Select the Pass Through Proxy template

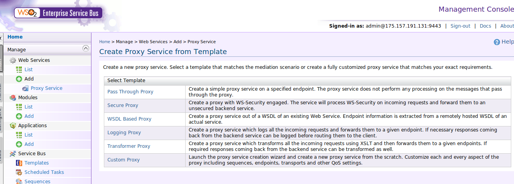pos(130,92)
